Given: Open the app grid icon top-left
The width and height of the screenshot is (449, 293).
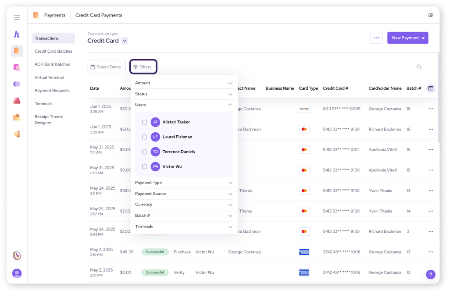Looking at the screenshot, I should (17, 17).
